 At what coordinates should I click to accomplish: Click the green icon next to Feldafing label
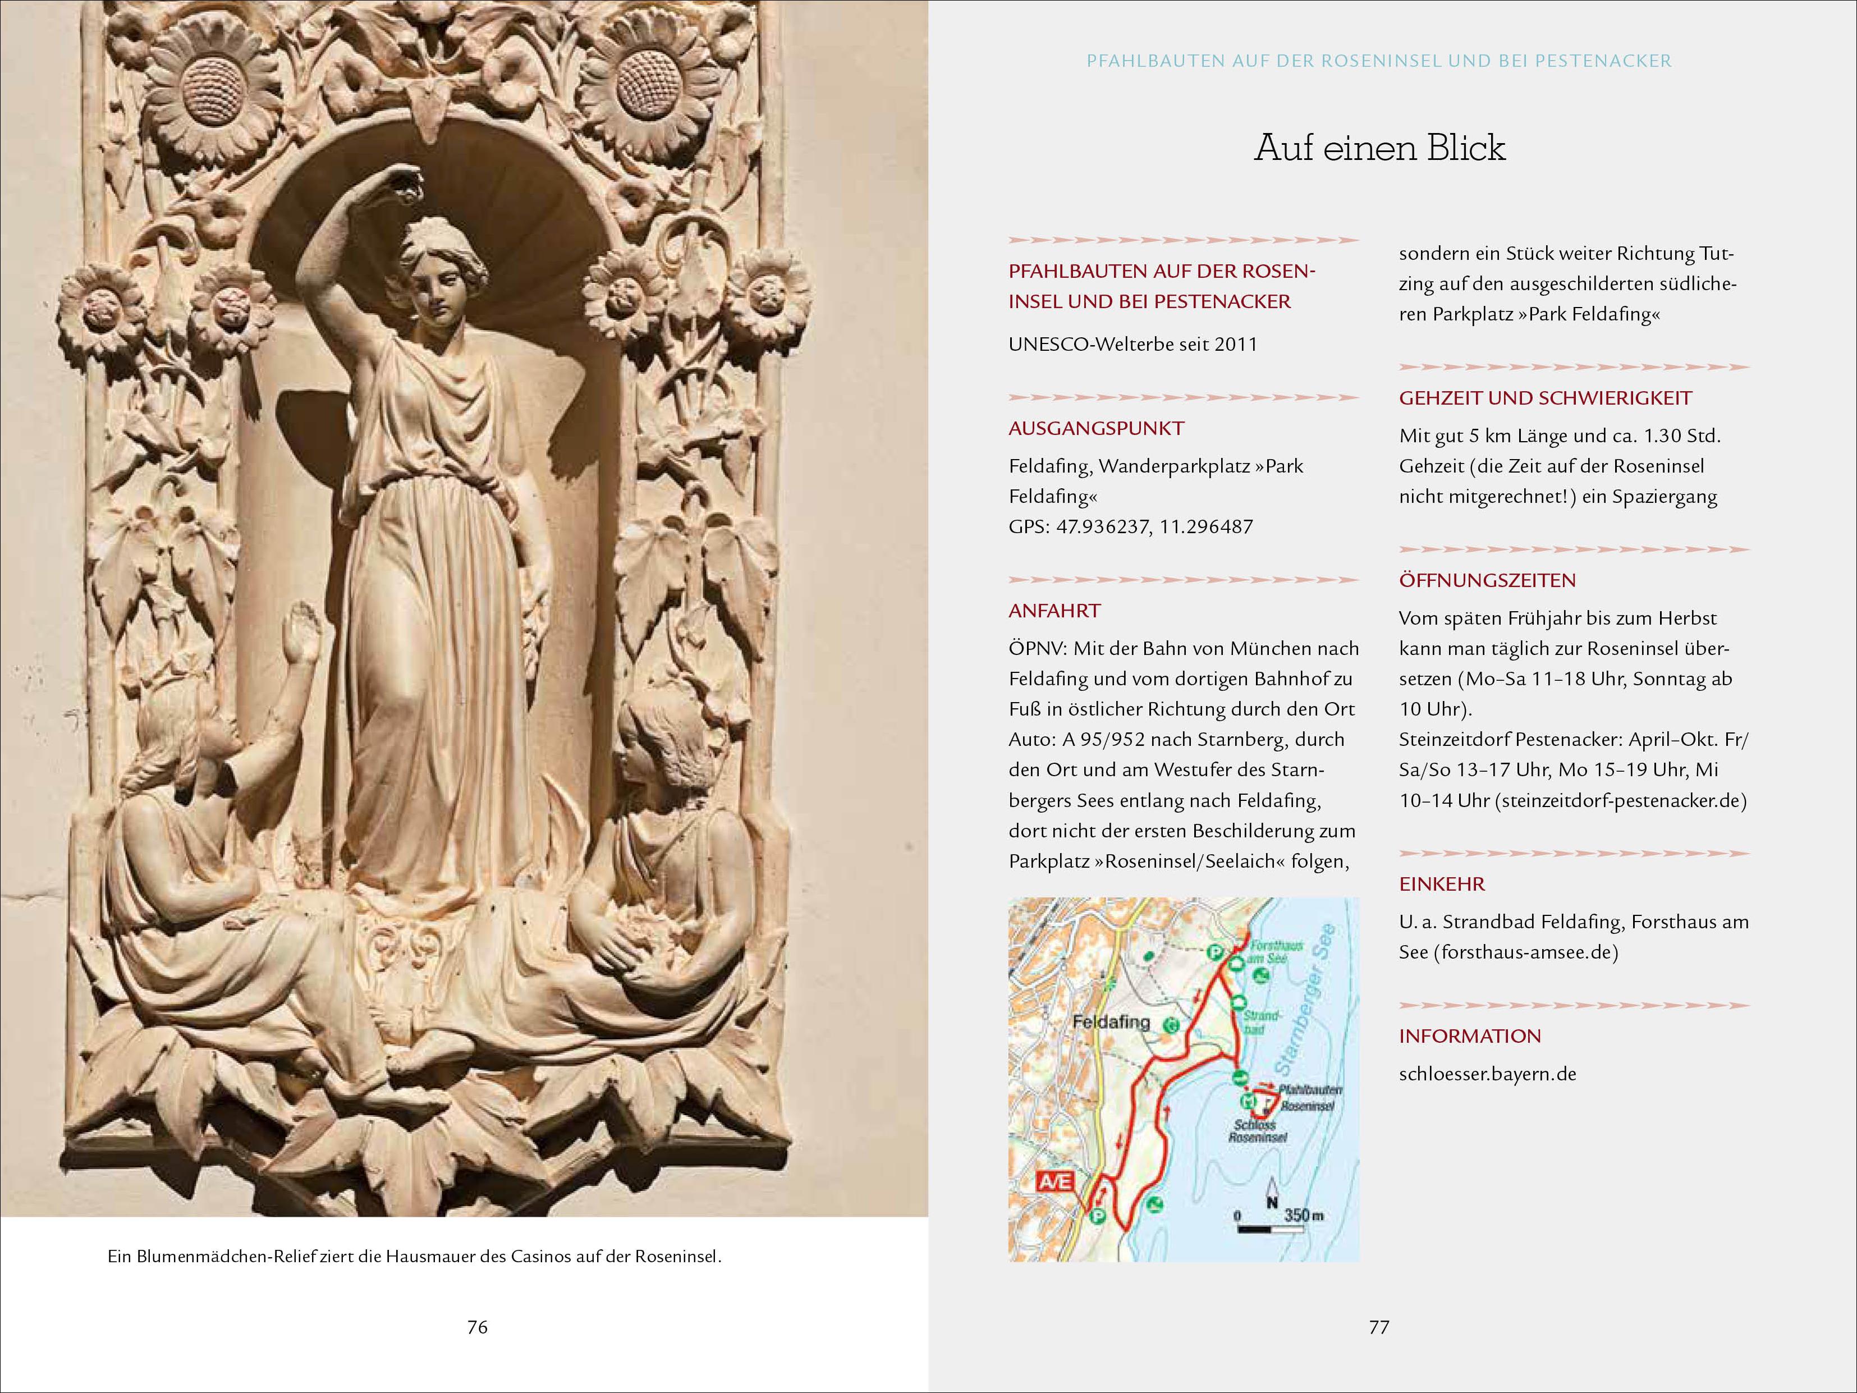coord(1172,1024)
